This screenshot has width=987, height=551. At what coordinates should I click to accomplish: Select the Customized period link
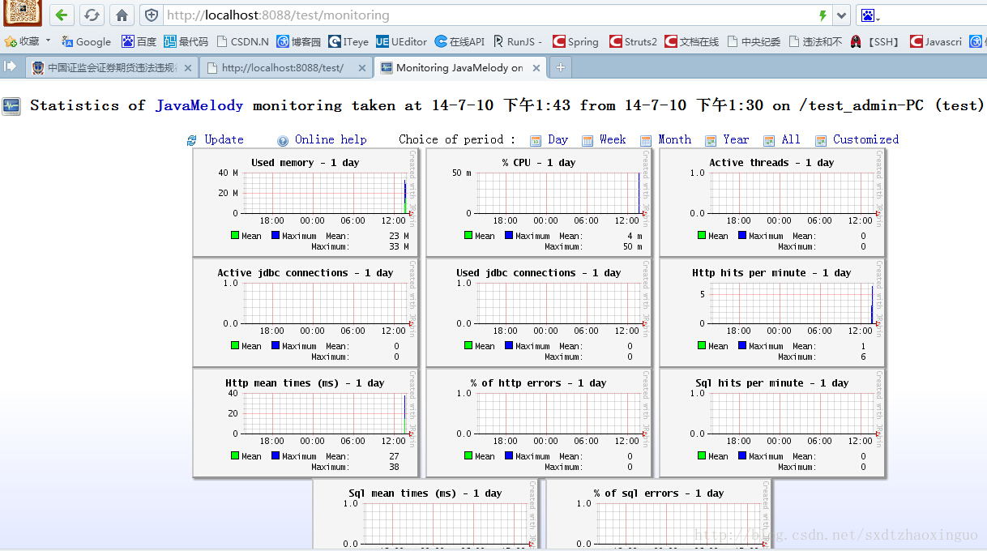tap(866, 139)
